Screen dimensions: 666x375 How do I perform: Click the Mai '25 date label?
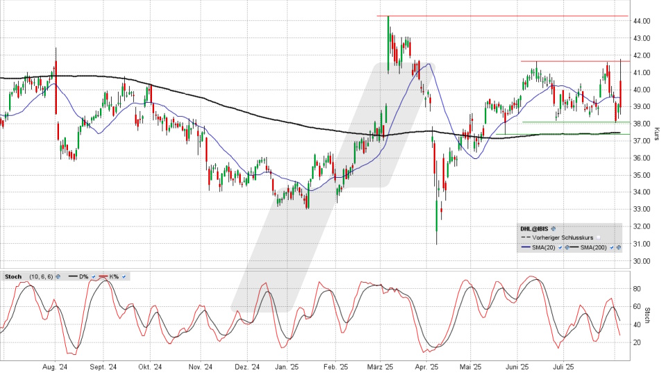(x=470, y=367)
